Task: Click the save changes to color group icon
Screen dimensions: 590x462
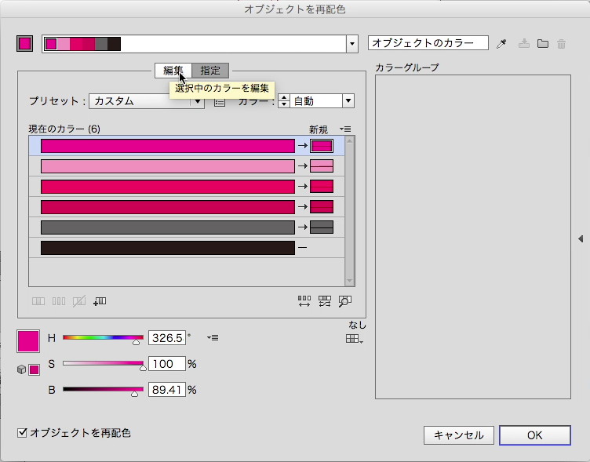Action: click(x=524, y=44)
